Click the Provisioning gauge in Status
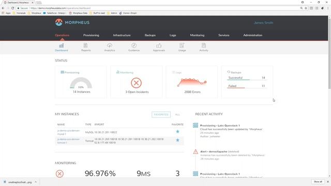Viewport: 331px width, 186px height. [x=81, y=83]
